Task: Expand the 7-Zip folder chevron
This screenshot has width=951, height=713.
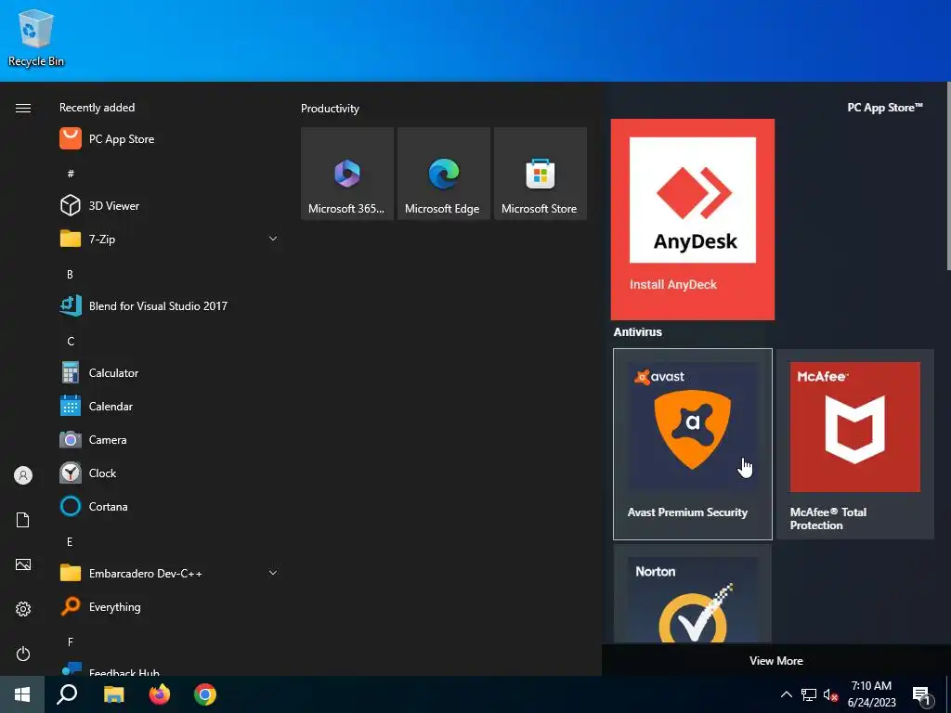Action: 273,239
